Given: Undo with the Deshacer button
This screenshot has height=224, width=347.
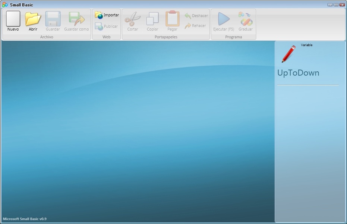Looking at the screenshot, I should 196,16.
